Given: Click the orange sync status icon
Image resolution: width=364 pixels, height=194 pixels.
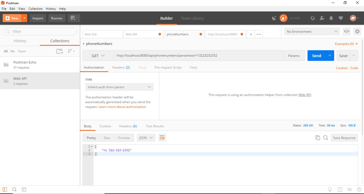Looking at the screenshot, I should point(283,18).
